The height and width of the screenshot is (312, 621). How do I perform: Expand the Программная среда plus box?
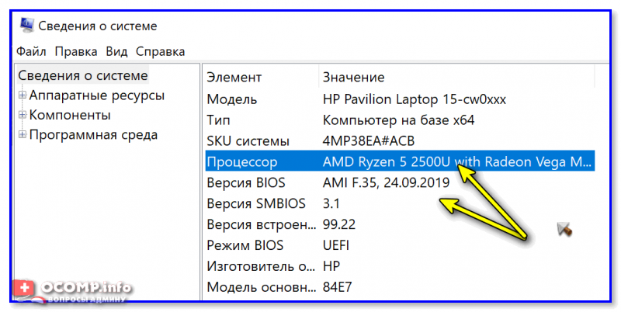pos(23,134)
